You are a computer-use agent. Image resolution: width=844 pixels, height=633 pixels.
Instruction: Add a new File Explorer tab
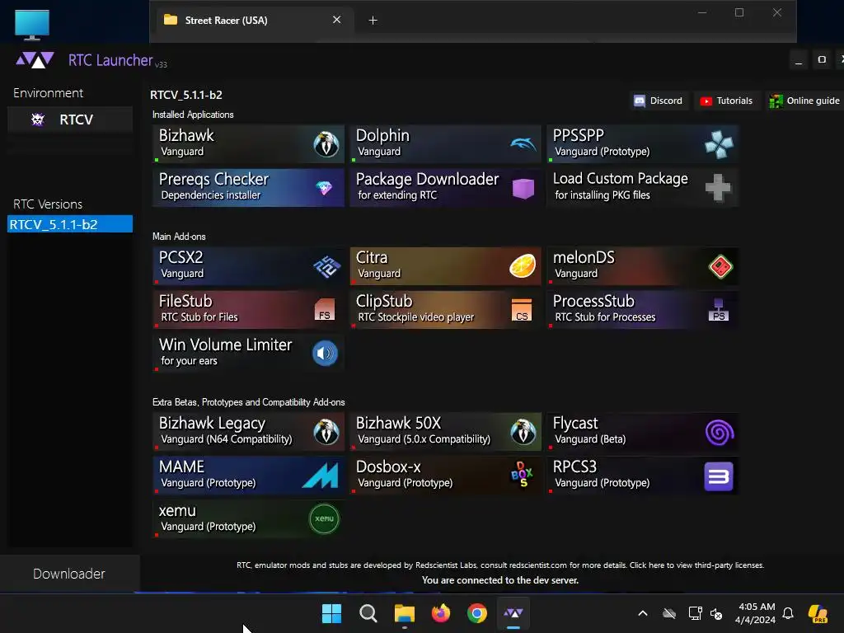tap(373, 21)
